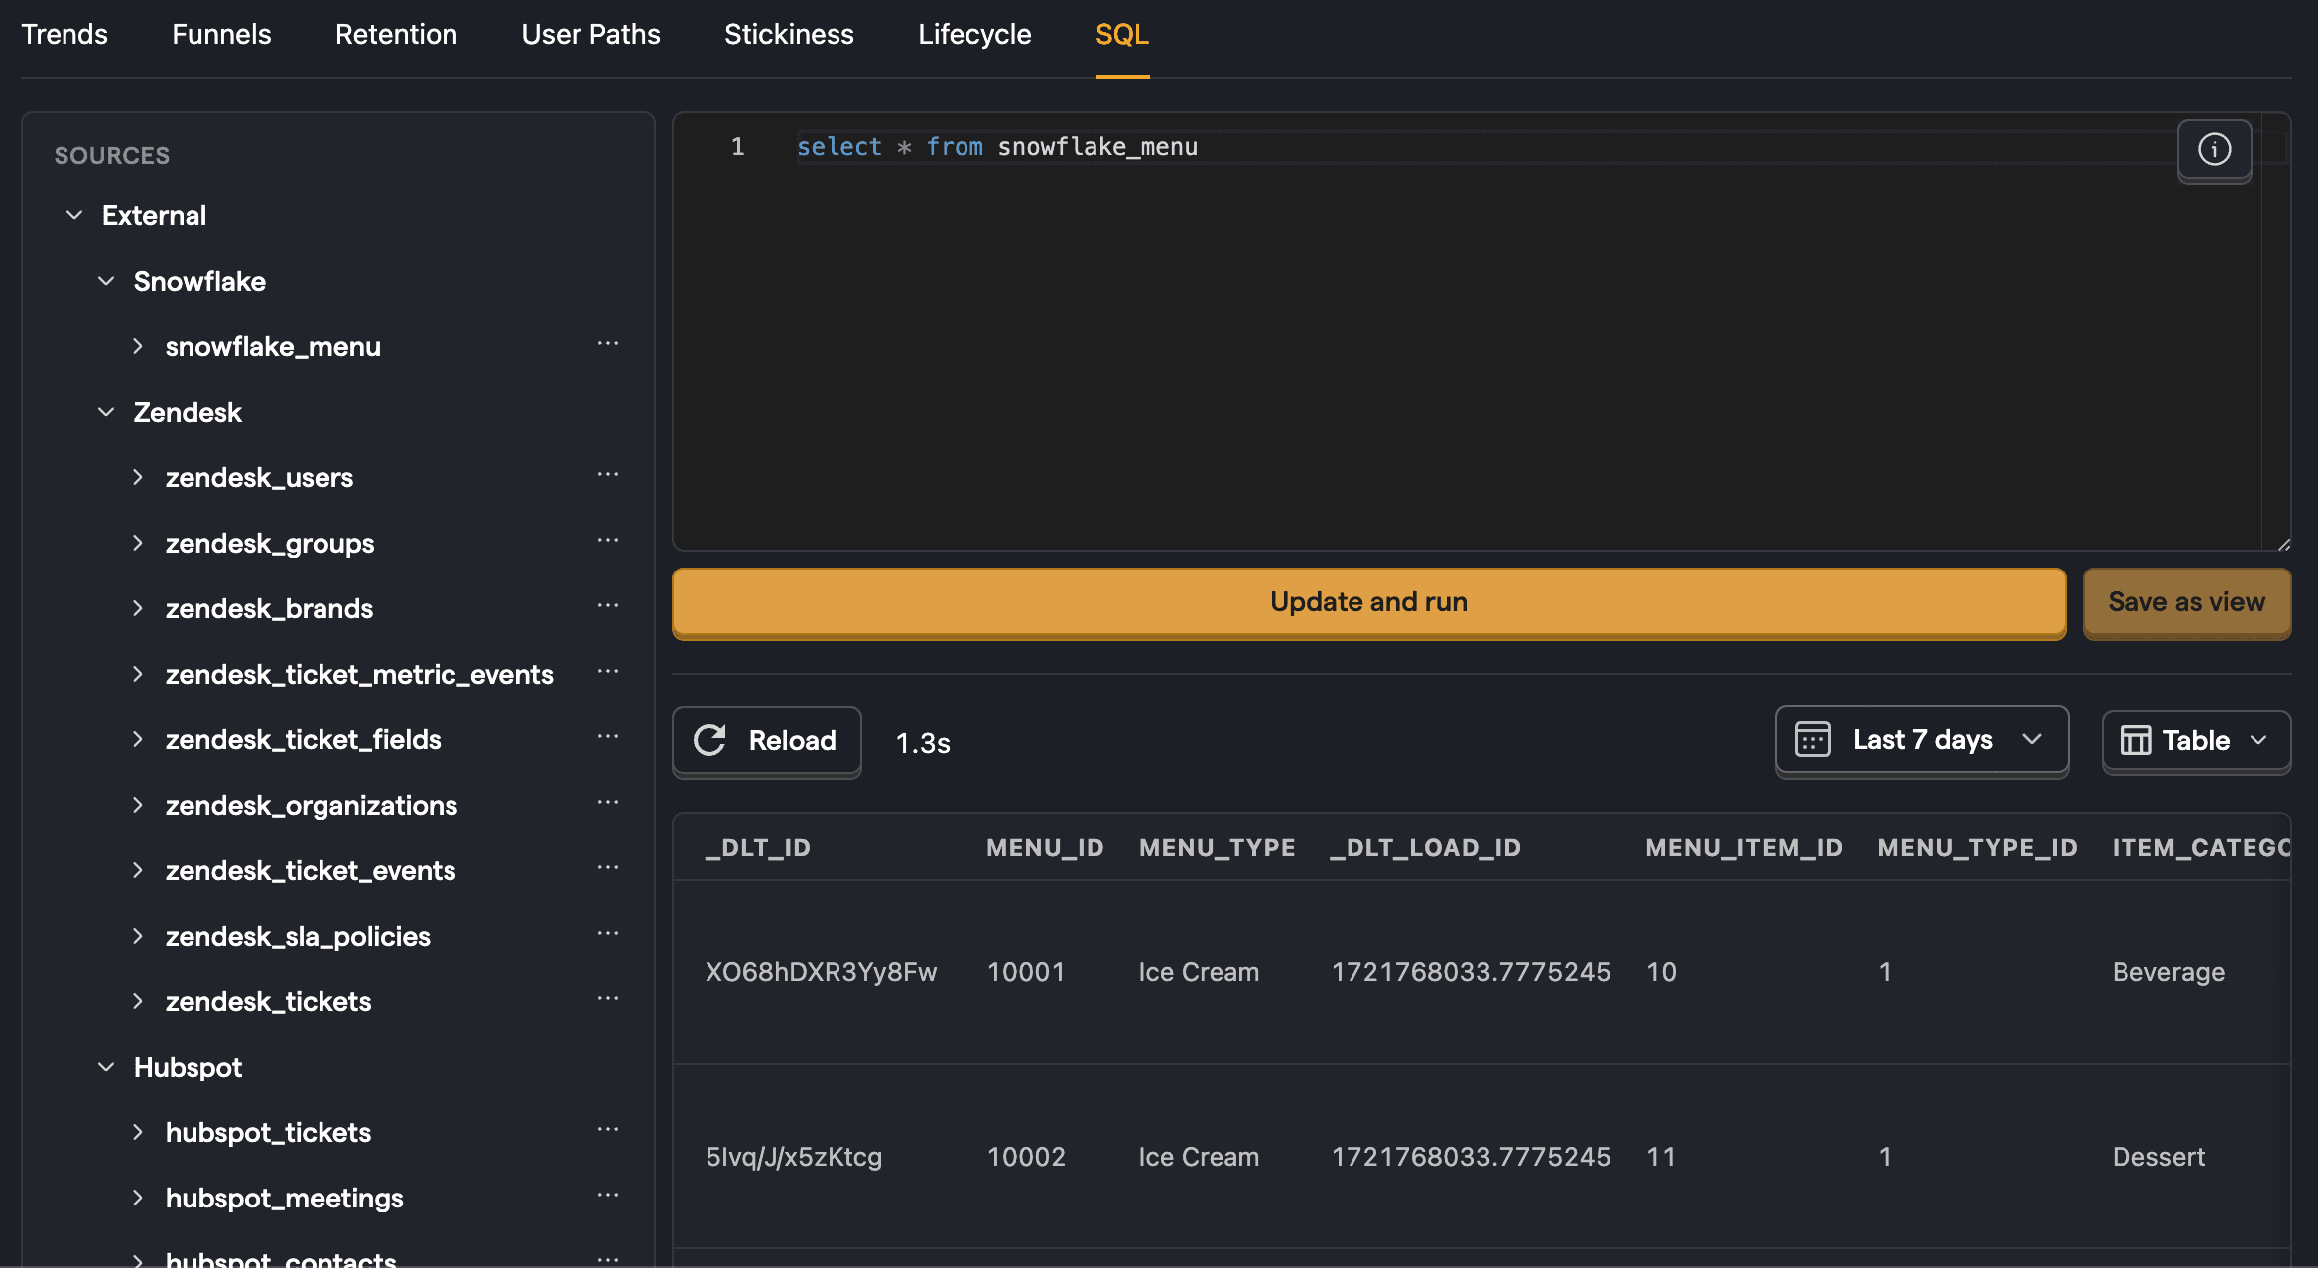Expand zendesk_tickets table columns
Image resolution: width=2318 pixels, height=1268 pixels.
point(138,1001)
